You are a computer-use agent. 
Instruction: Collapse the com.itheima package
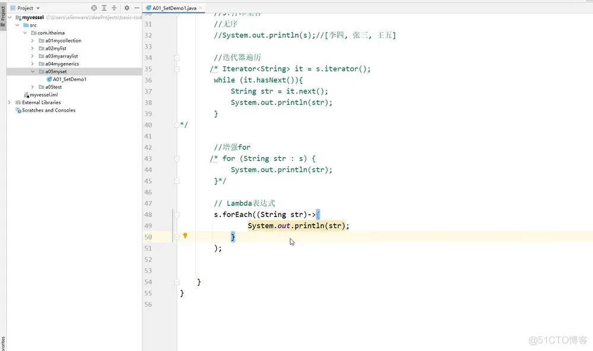pos(25,33)
